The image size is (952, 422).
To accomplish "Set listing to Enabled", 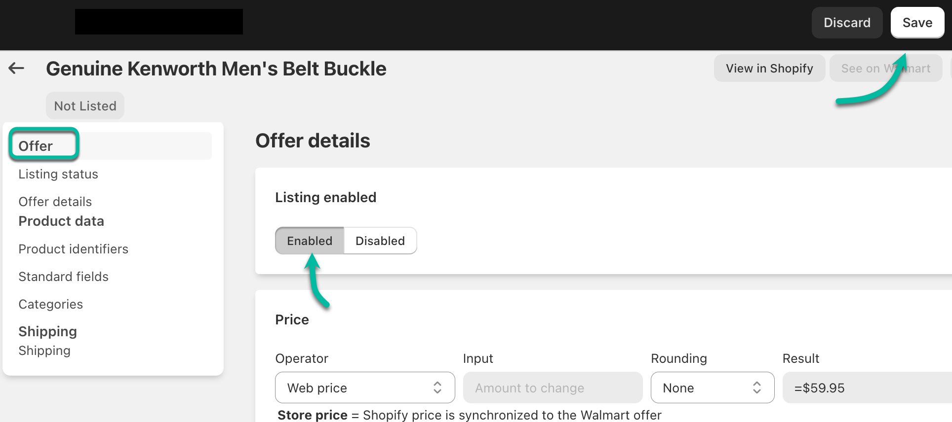I will [x=310, y=241].
